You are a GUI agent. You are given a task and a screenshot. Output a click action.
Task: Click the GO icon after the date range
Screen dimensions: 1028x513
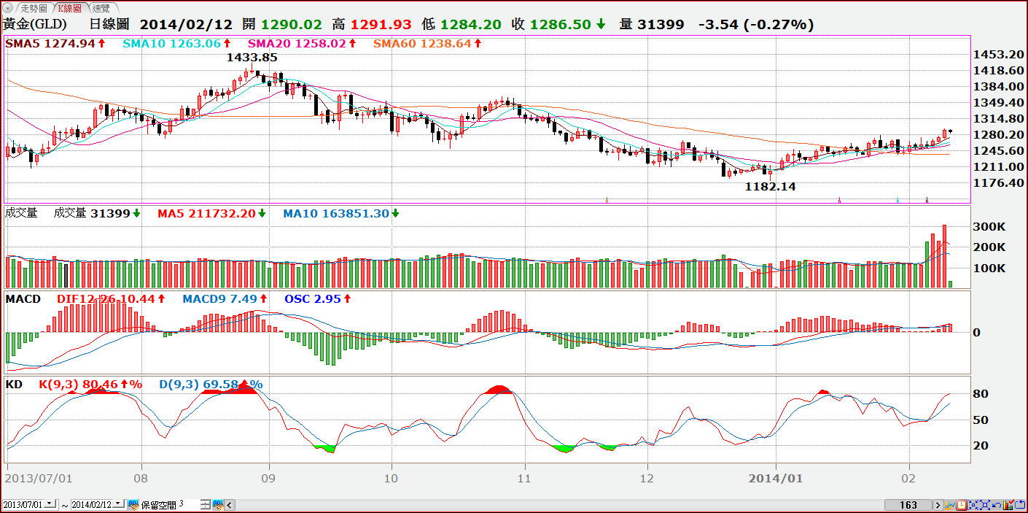133,505
